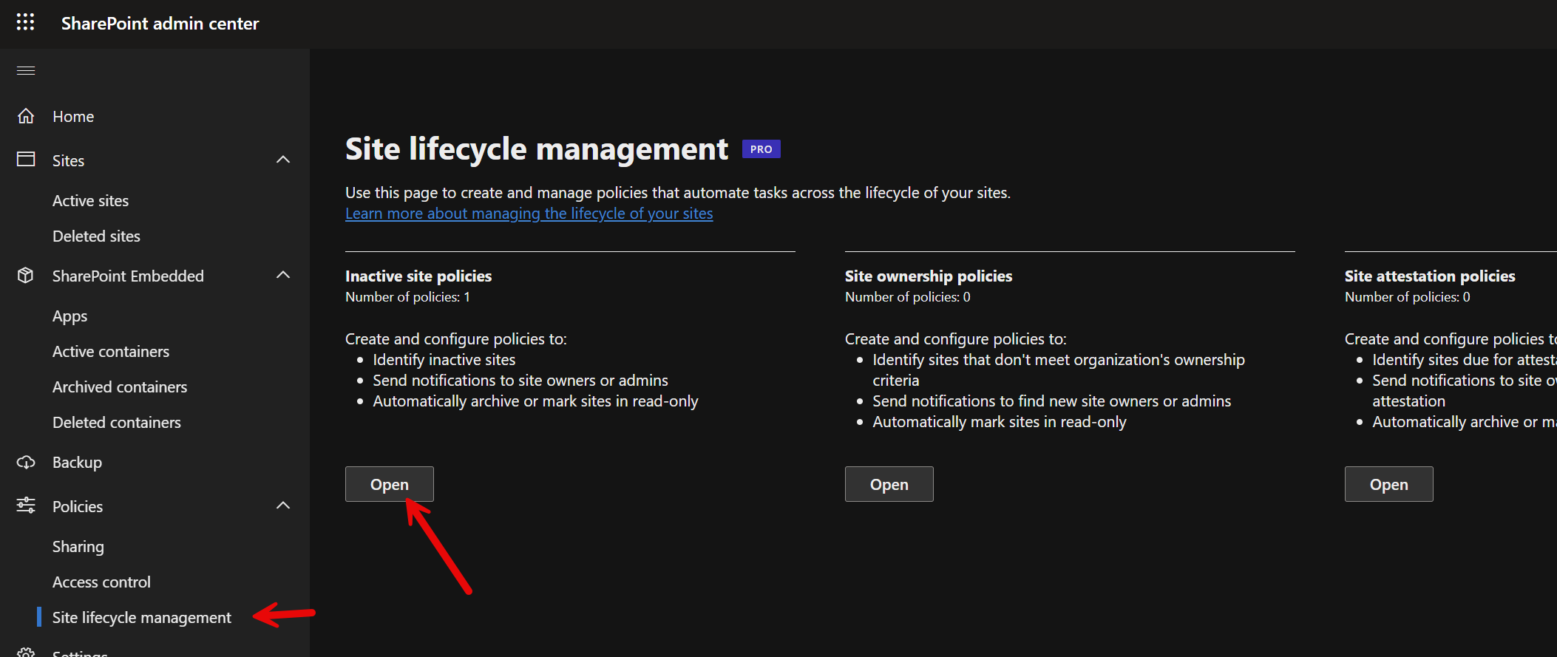Image resolution: width=1557 pixels, height=657 pixels.
Task: Collapse the SharePoint Embedded section chevron
Action: (283, 275)
